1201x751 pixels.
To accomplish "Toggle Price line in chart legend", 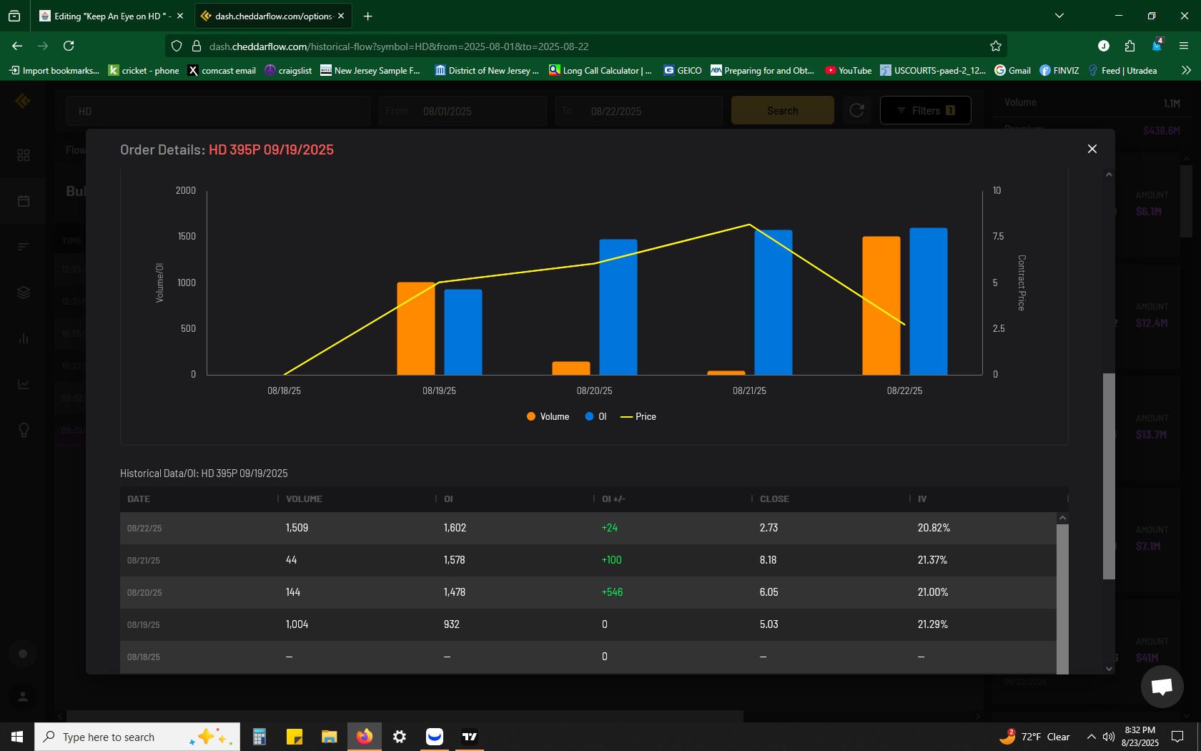I will [x=638, y=416].
